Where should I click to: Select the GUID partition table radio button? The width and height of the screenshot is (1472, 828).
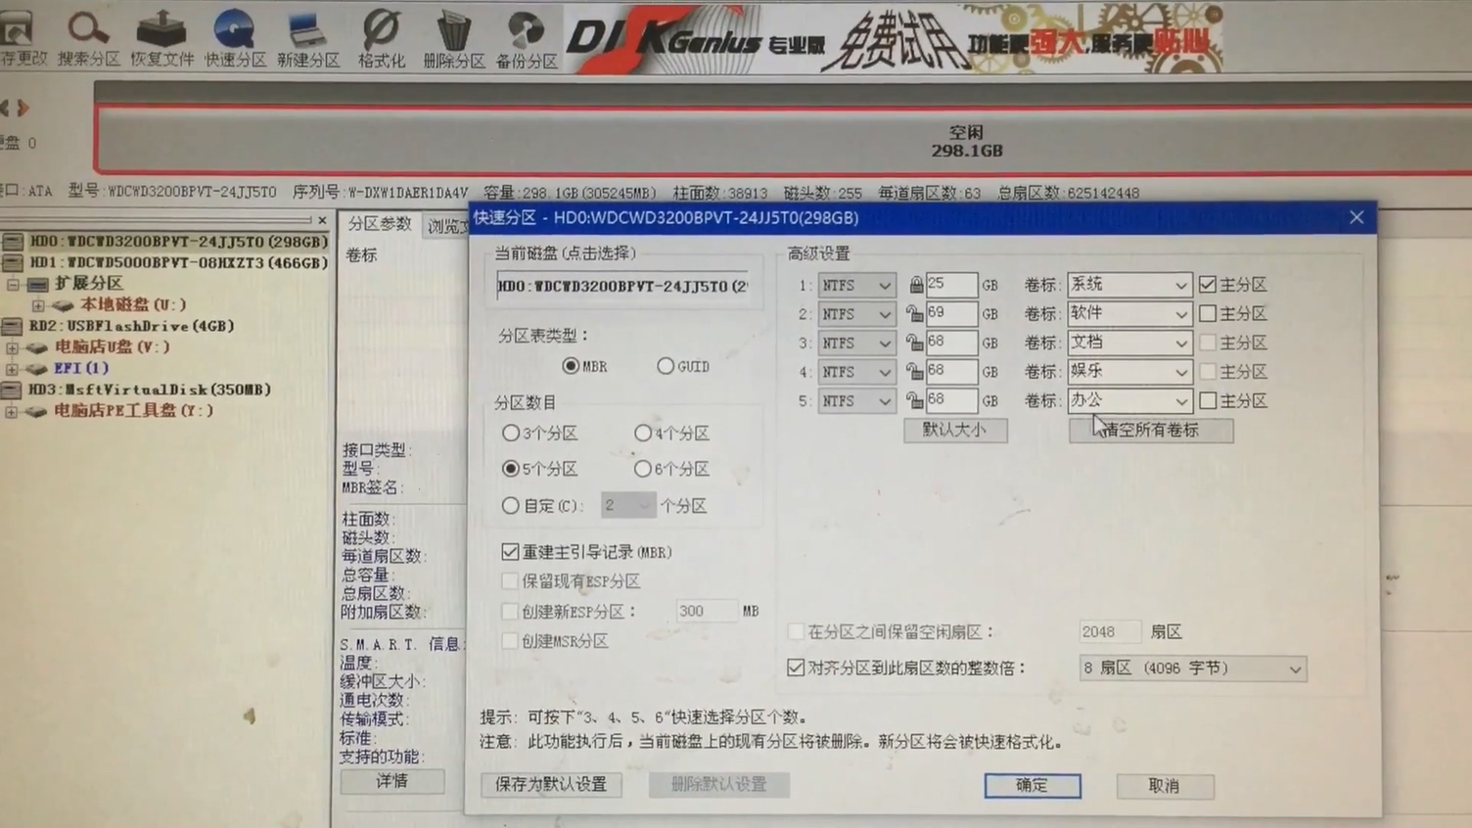point(667,365)
